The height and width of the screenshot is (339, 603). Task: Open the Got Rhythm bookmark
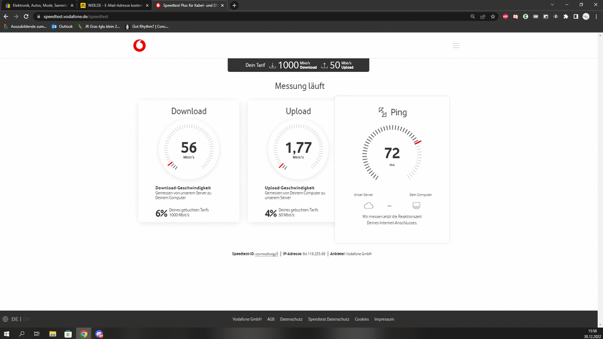[x=147, y=27]
